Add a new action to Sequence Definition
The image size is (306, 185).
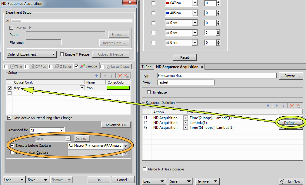pyautogui.click(x=268, y=106)
